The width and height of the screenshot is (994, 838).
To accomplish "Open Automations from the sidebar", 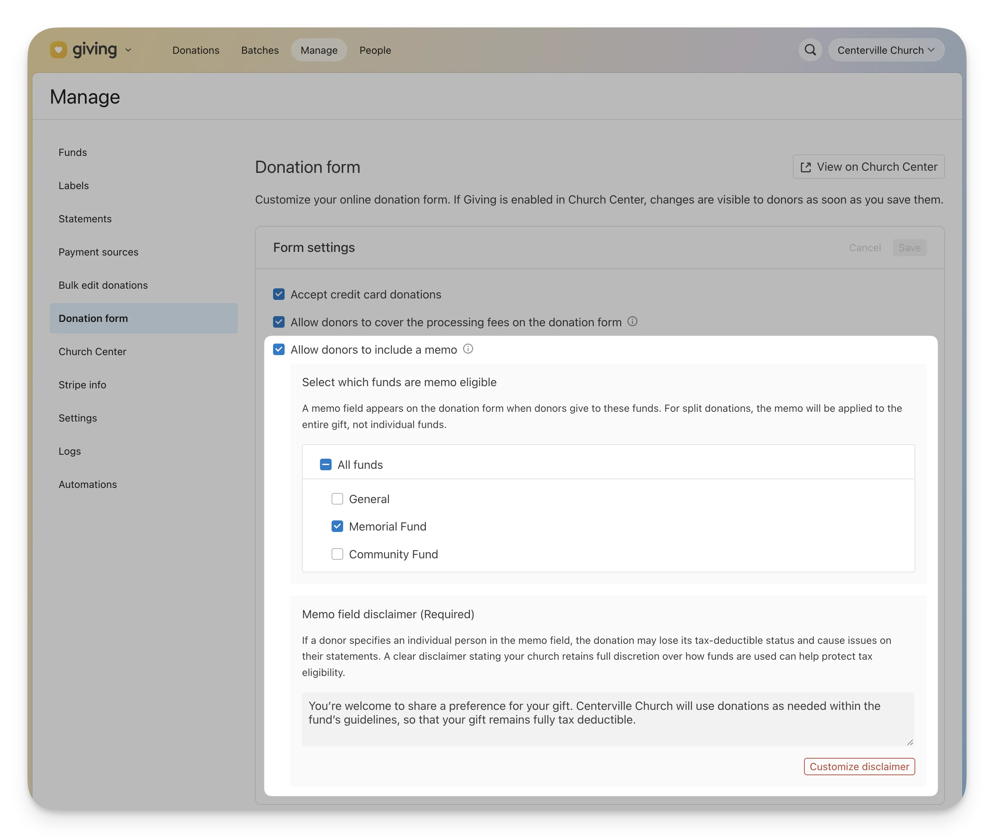I will [88, 484].
